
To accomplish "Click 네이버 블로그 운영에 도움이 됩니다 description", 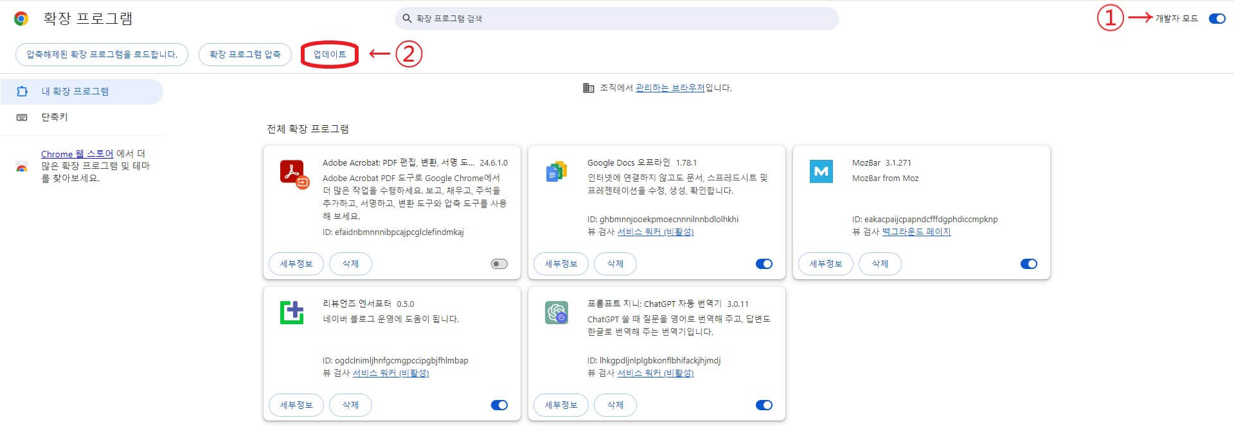I will pyautogui.click(x=391, y=319).
